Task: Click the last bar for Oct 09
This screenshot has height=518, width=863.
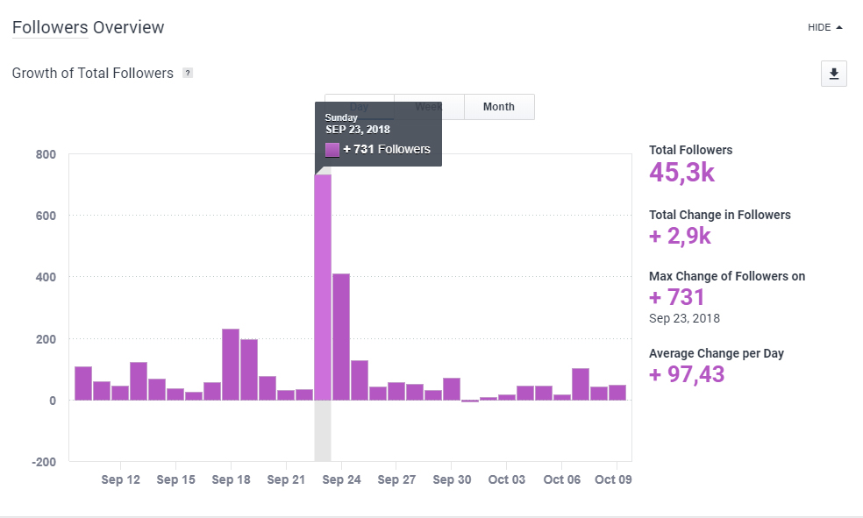Action: coord(617,393)
